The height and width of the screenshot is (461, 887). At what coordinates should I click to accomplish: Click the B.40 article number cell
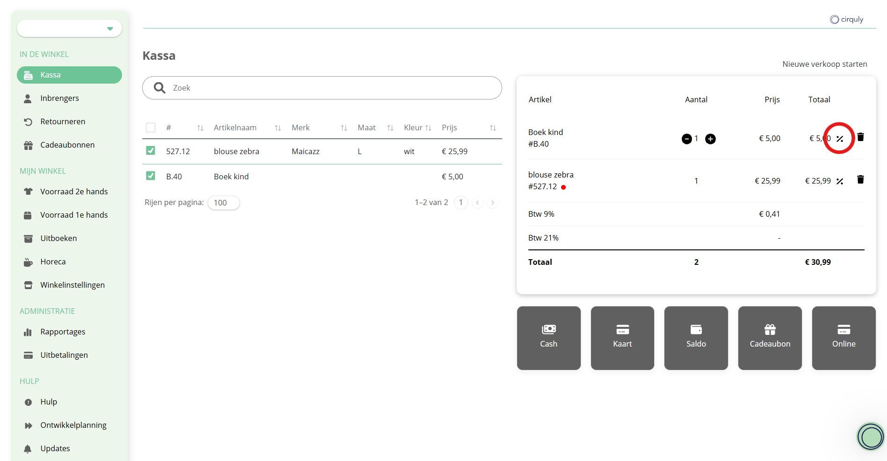click(174, 177)
